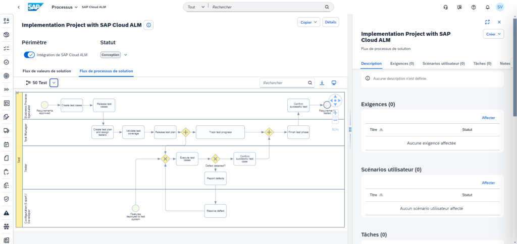Open the sidebar cube packages icon
The image size is (517, 244).
point(6,35)
